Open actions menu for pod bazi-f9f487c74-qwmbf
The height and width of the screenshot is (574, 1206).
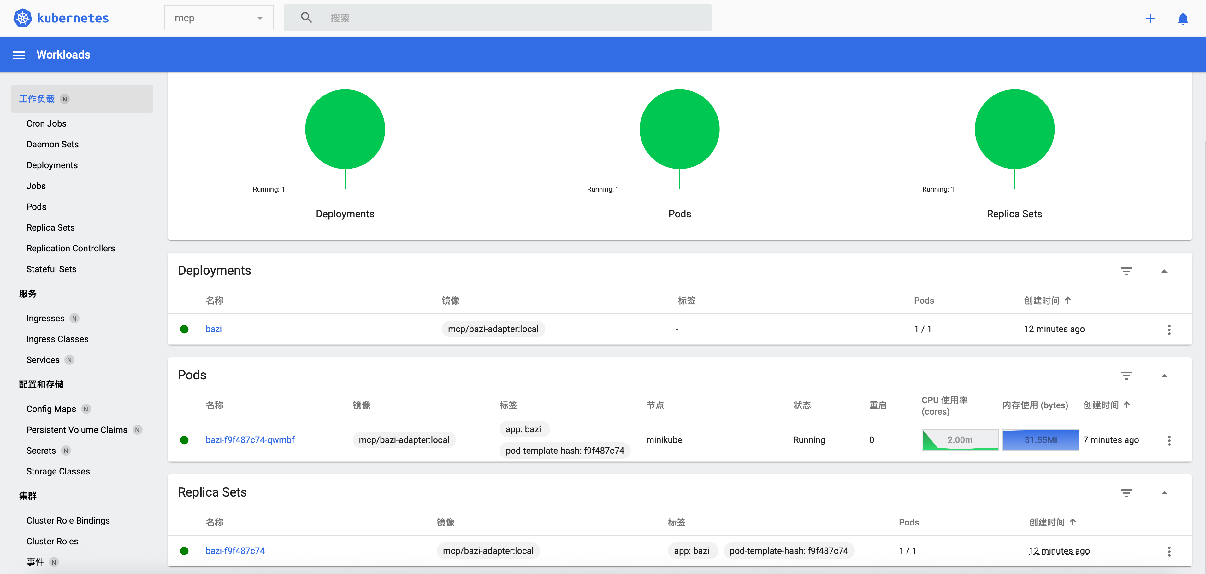tap(1169, 440)
